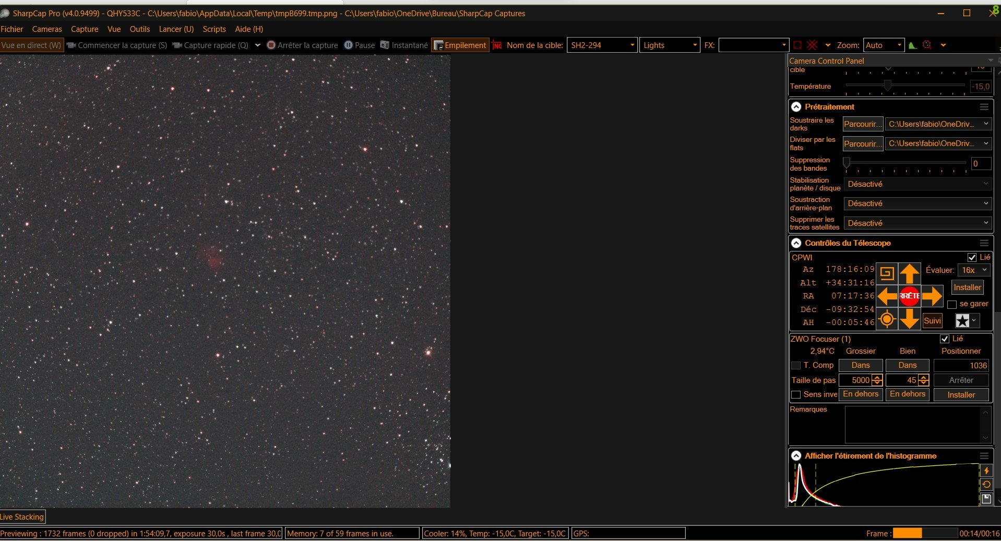Toggle Vue en direct live view
The image size is (1001, 541).
[31, 45]
